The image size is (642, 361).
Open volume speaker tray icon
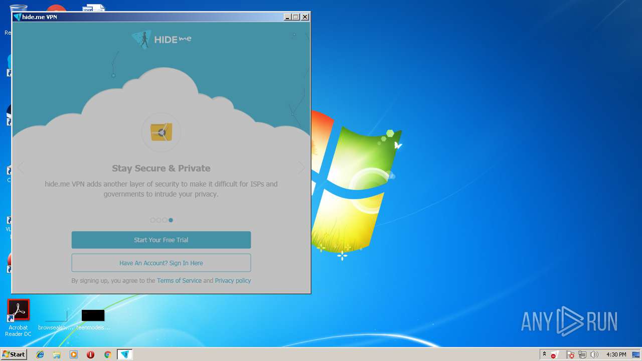point(594,354)
